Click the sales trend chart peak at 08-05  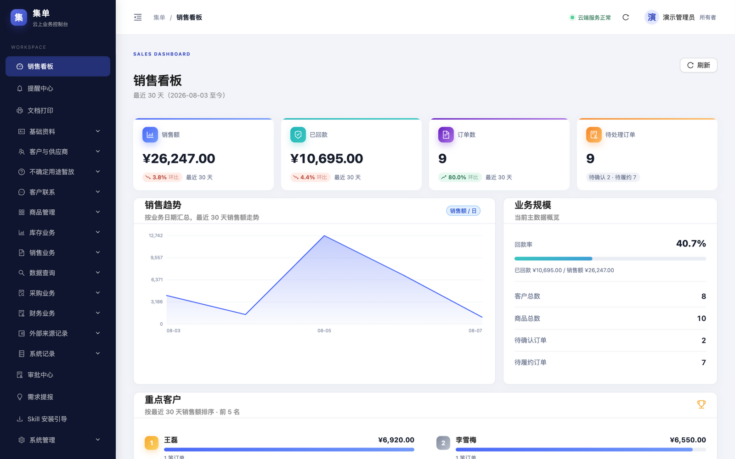tap(324, 236)
